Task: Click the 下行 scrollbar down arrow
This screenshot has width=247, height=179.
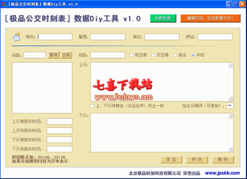Action: [x=231, y=149]
